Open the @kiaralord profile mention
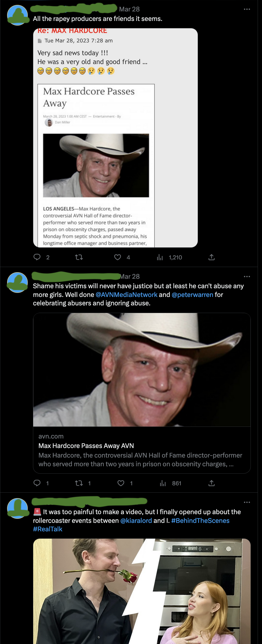The width and height of the screenshot is (262, 644). tap(136, 520)
